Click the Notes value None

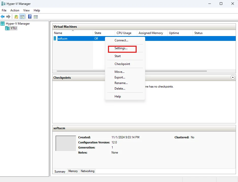click(x=115, y=153)
